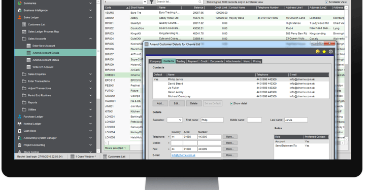Open the info@cherrie.com.uk email link
This screenshot has height=190, width=367.
point(184,155)
